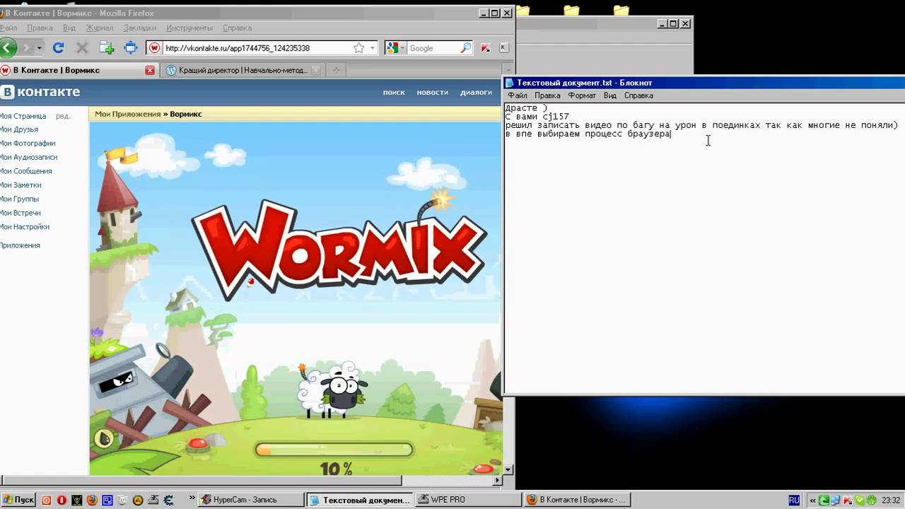Go back in Firefox navigation
The width and height of the screenshot is (905, 509).
[7, 48]
